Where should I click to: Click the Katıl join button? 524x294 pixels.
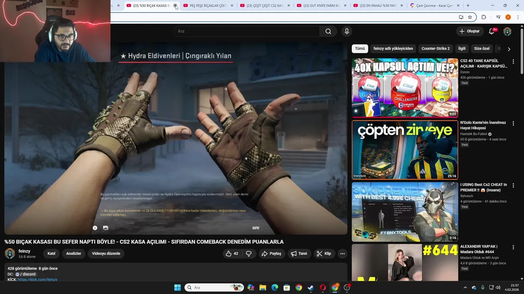point(51,254)
